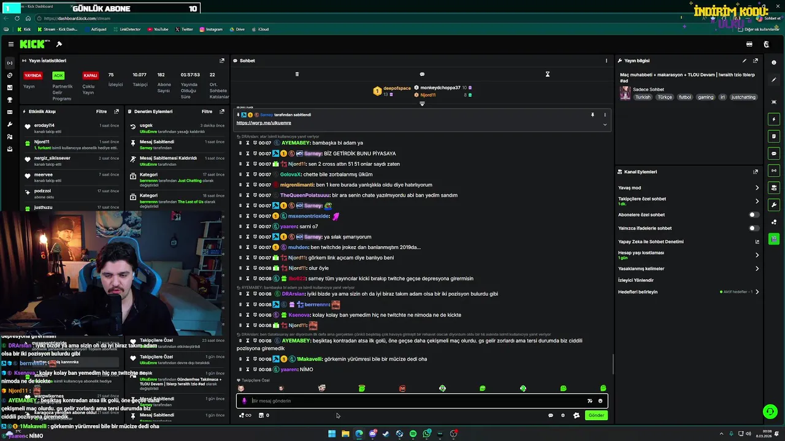This screenshot has width=785, height=441.
Task: Open Spotify from the taskbar
Action: click(x=413, y=434)
